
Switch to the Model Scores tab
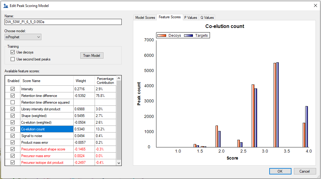click(x=145, y=18)
